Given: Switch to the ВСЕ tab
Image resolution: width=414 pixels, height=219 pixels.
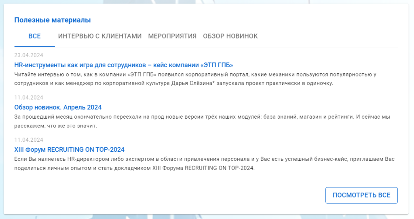Looking at the screenshot, I should pyautogui.click(x=34, y=36).
